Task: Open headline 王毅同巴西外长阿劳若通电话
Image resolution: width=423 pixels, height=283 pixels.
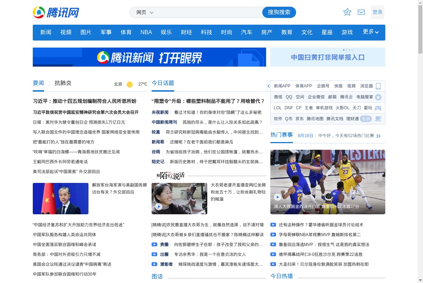Action: click(60, 162)
